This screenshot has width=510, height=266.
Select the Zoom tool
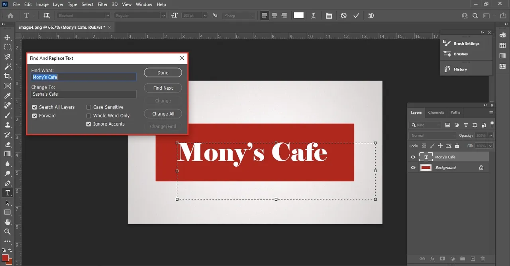click(7, 232)
